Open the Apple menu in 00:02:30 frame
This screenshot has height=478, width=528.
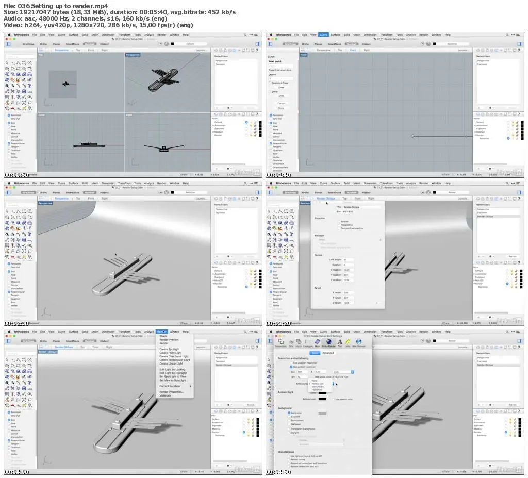pyautogui.click(x=9, y=183)
